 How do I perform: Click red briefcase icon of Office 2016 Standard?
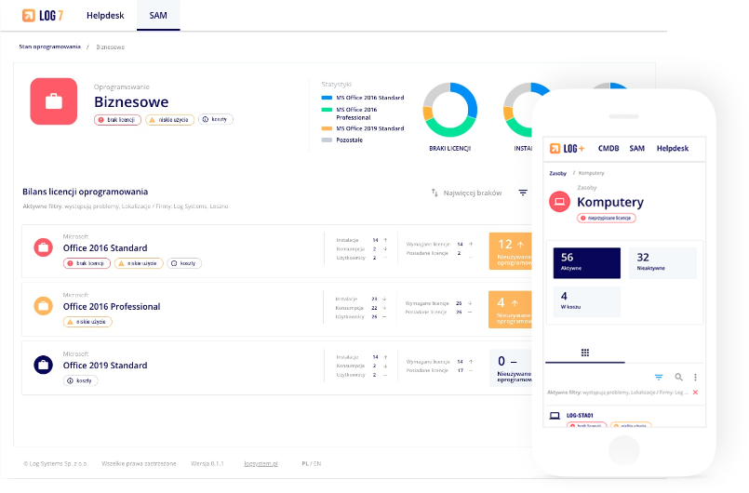[43, 247]
